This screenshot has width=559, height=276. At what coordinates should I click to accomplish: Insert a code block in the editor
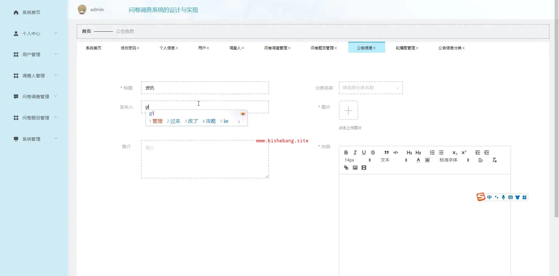pos(395,153)
